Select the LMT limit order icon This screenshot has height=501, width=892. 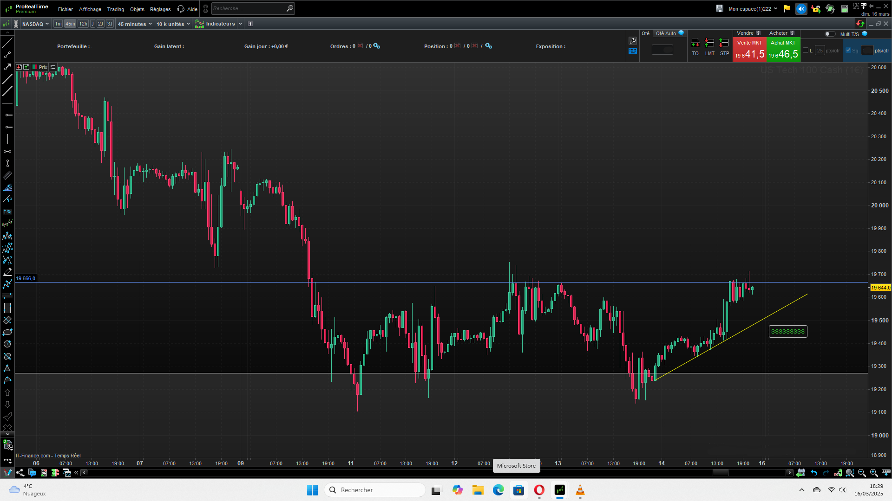[x=709, y=43]
